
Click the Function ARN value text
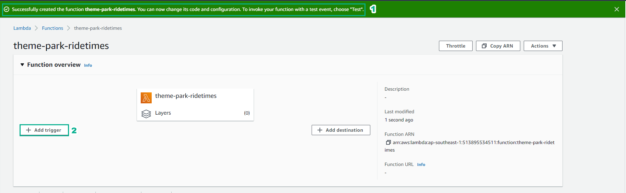pyautogui.click(x=469, y=146)
